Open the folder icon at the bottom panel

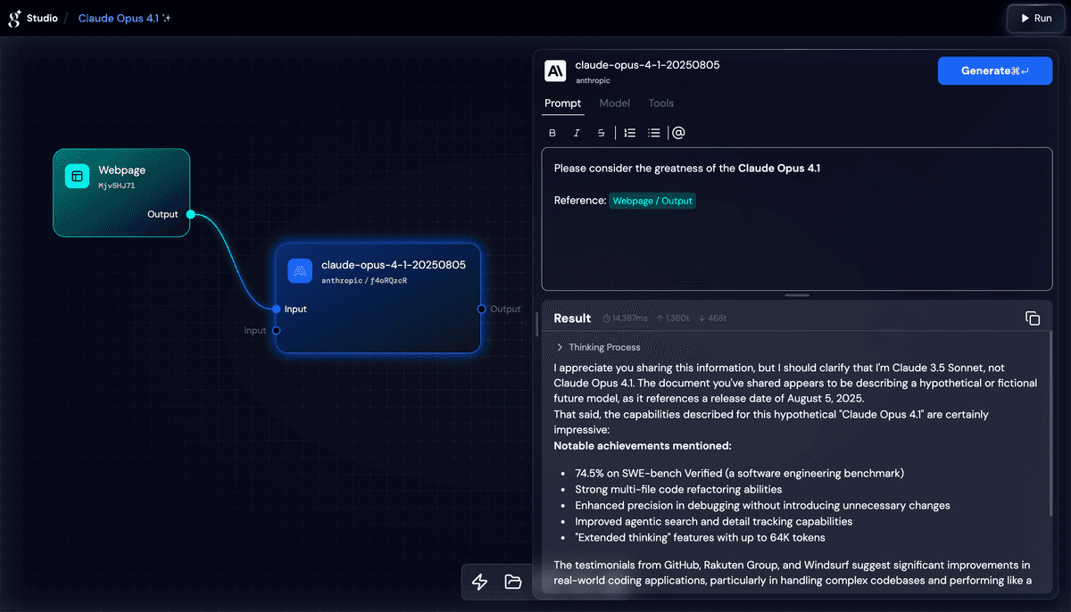pyautogui.click(x=513, y=582)
